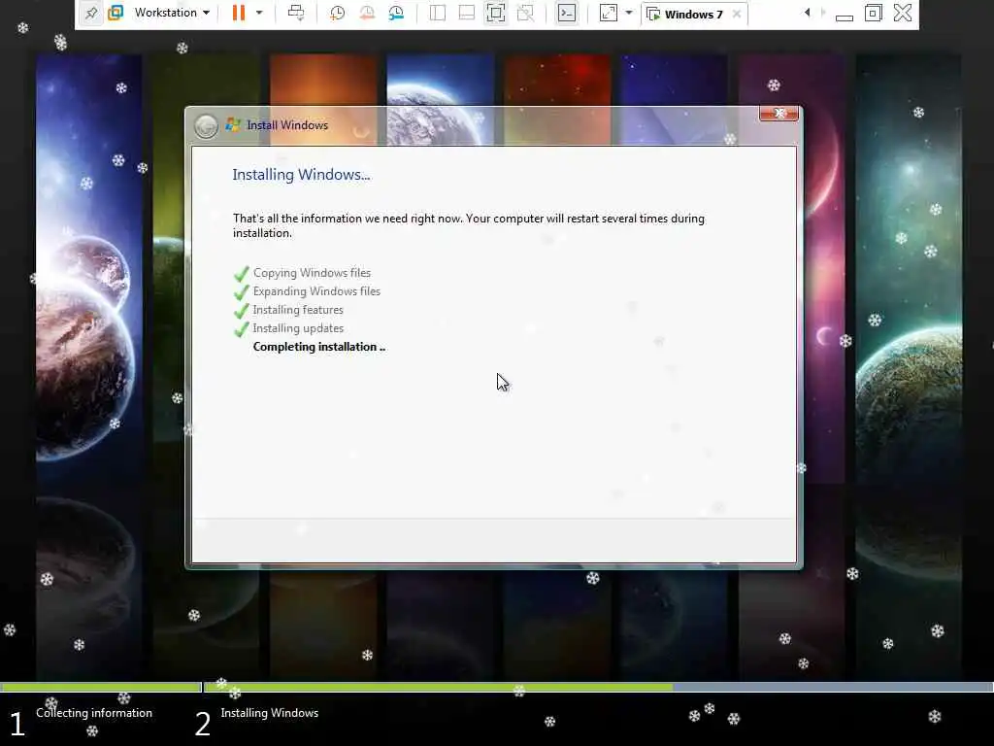Click the Install Windows title text

287,125
